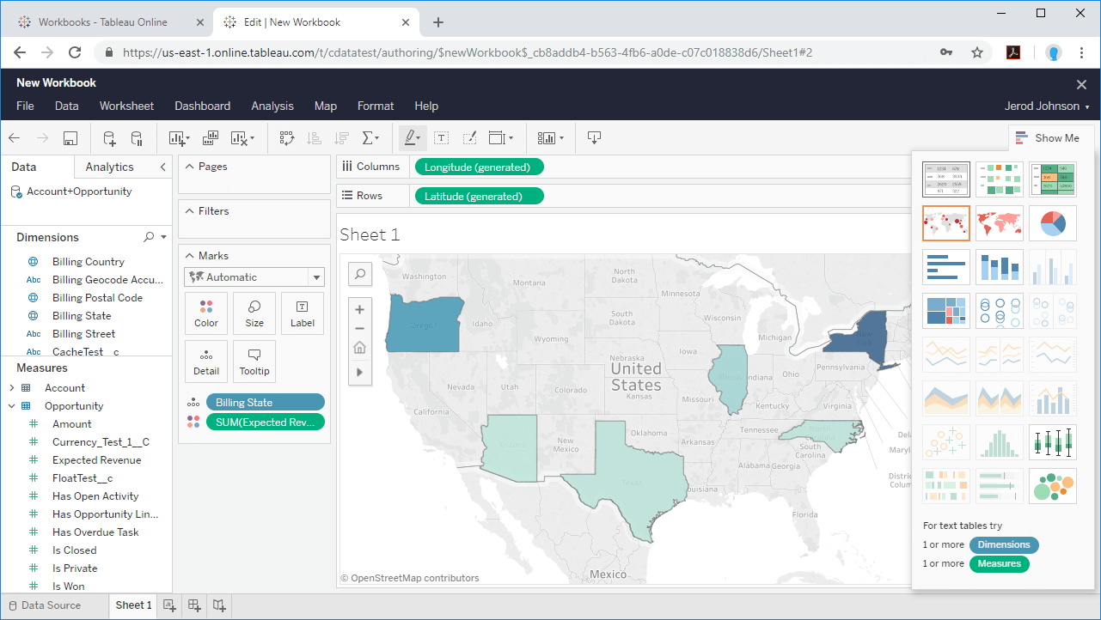
Task: Switch to the Analytics tab
Action: click(109, 167)
